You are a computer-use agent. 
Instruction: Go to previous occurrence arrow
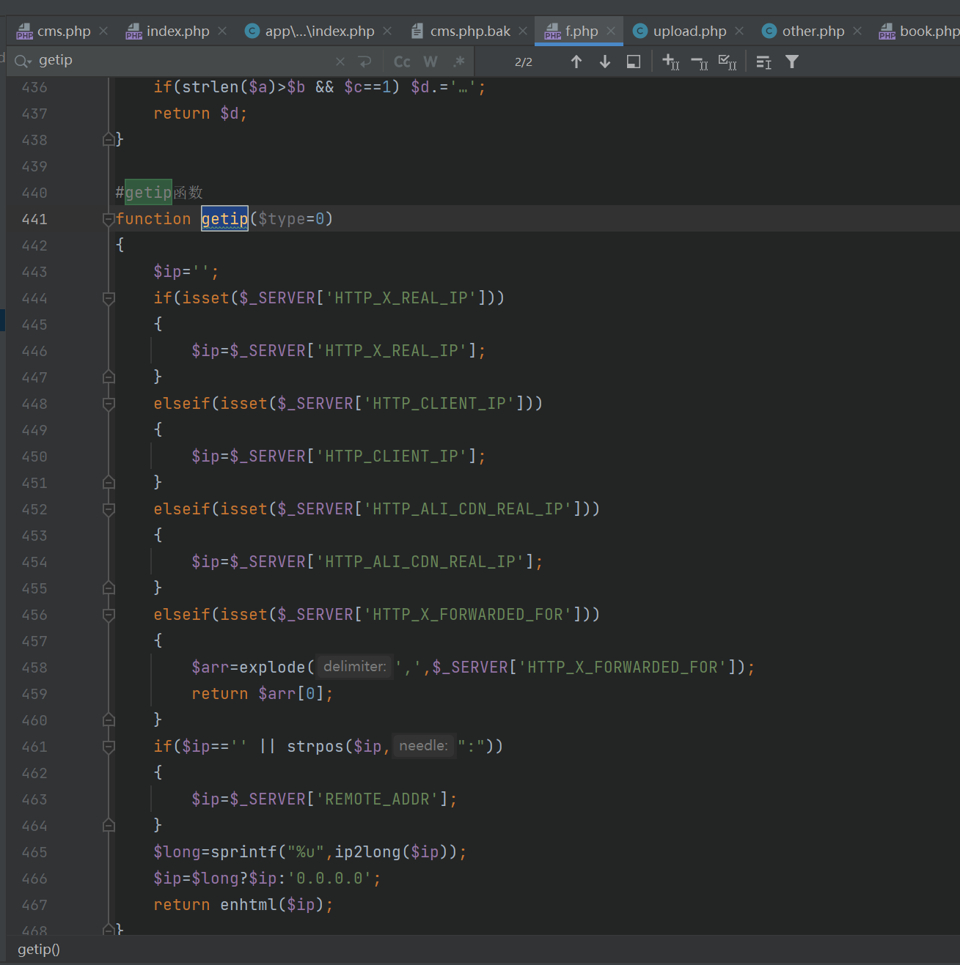[x=576, y=62]
